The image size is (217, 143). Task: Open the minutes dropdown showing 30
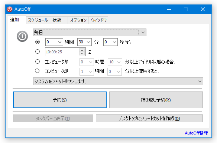click(x=84, y=42)
